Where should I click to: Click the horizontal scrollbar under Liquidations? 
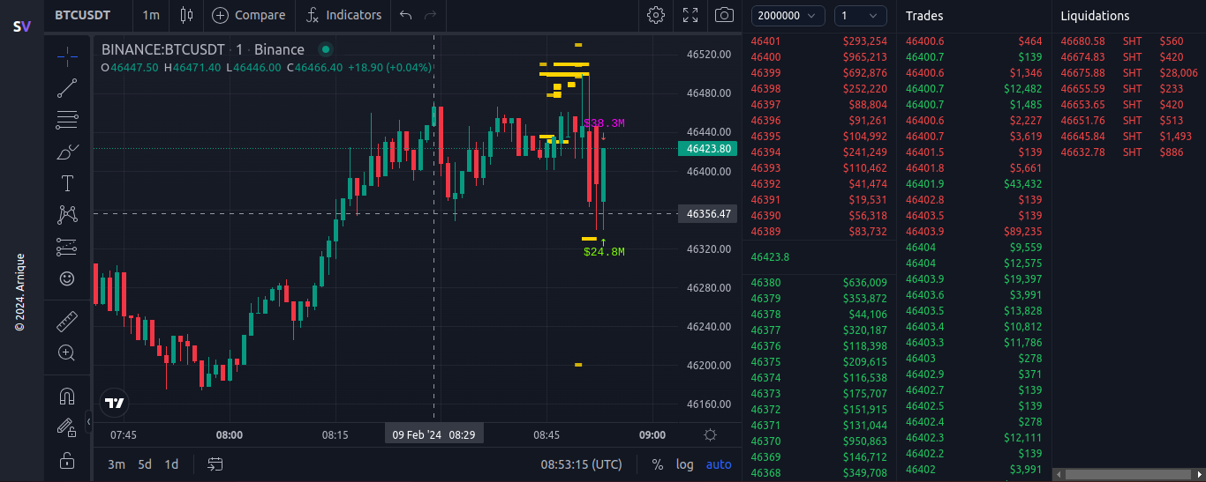pos(1127,474)
